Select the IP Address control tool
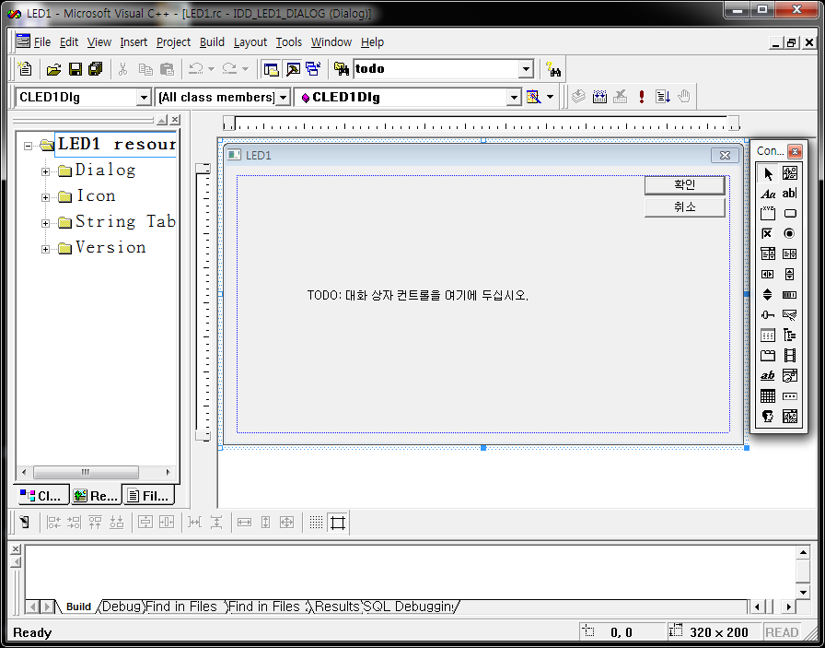The width and height of the screenshot is (825, 648). (790, 396)
